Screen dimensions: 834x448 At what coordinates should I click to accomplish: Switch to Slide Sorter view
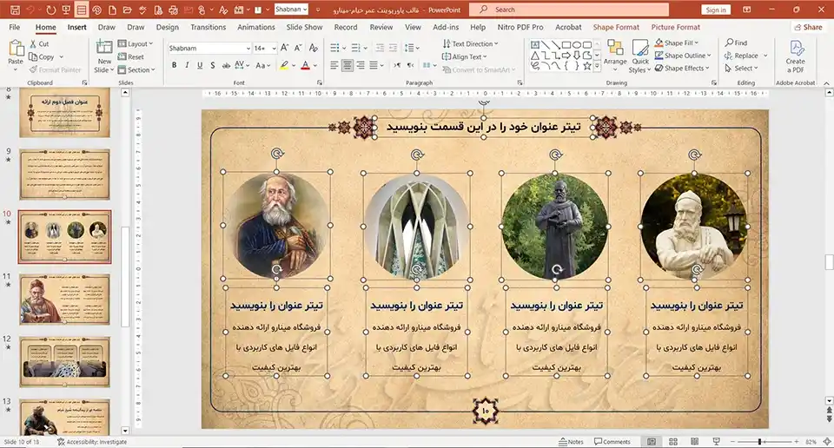[x=672, y=442]
